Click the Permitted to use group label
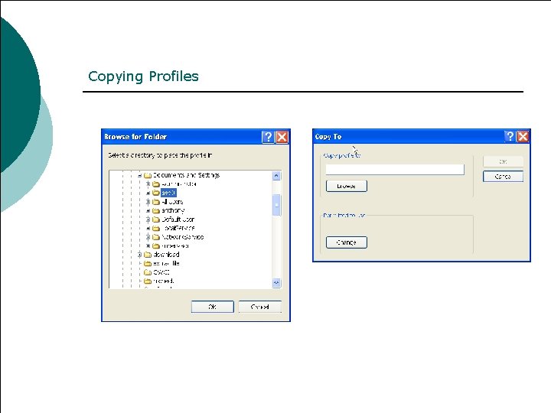 click(x=344, y=215)
